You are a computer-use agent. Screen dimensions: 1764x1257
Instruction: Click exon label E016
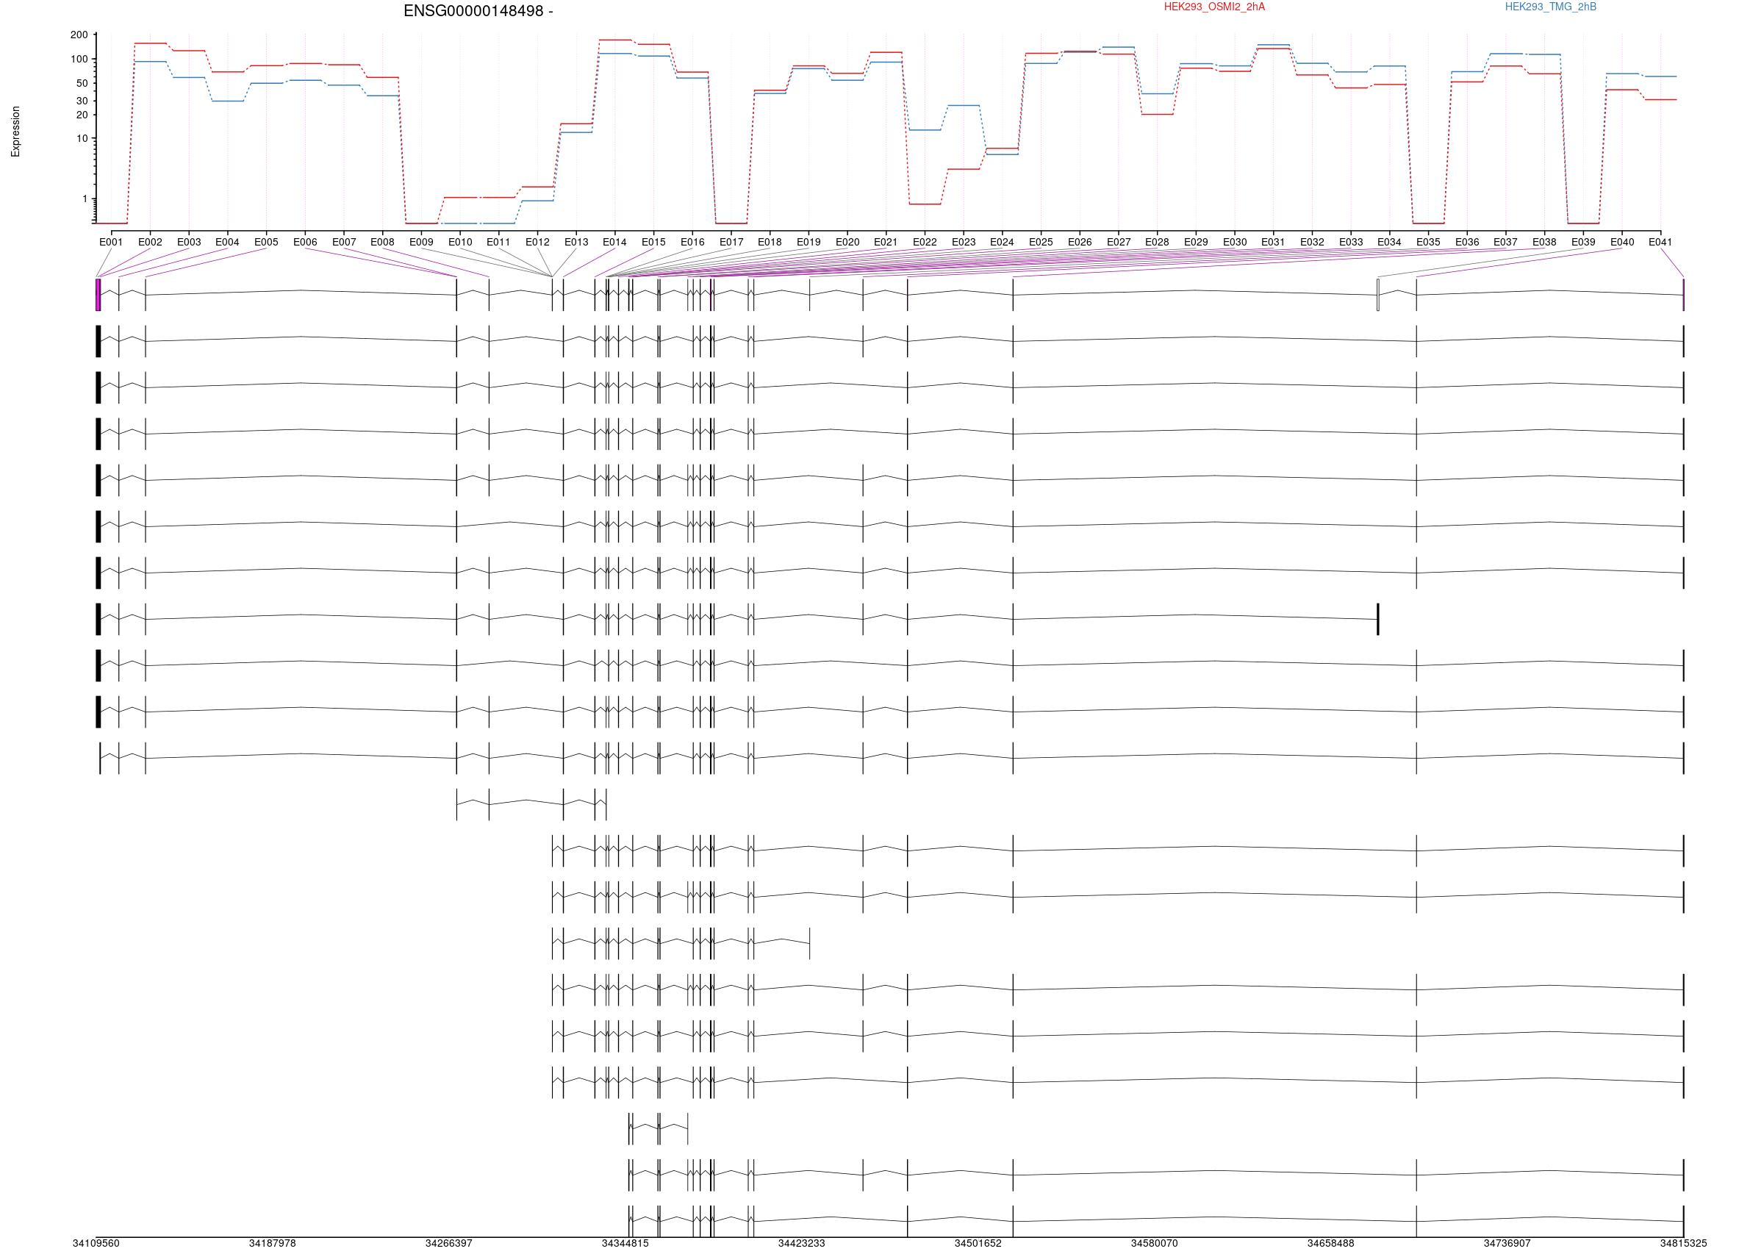[692, 243]
